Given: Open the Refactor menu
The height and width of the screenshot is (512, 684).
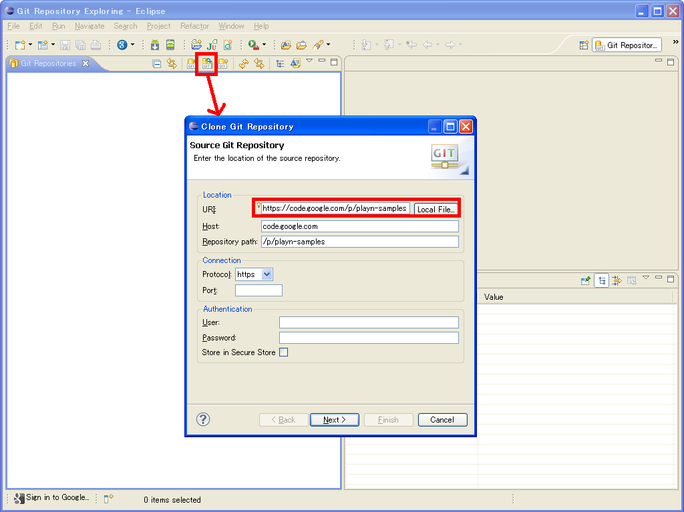Looking at the screenshot, I should click(194, 26).
